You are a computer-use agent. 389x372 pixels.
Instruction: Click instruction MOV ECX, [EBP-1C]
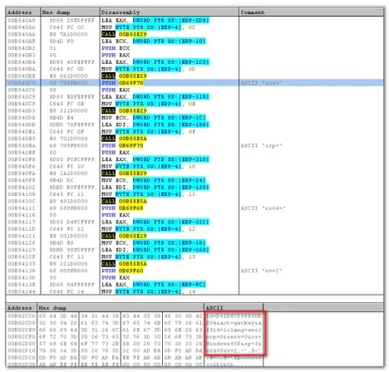pos(154,118)
